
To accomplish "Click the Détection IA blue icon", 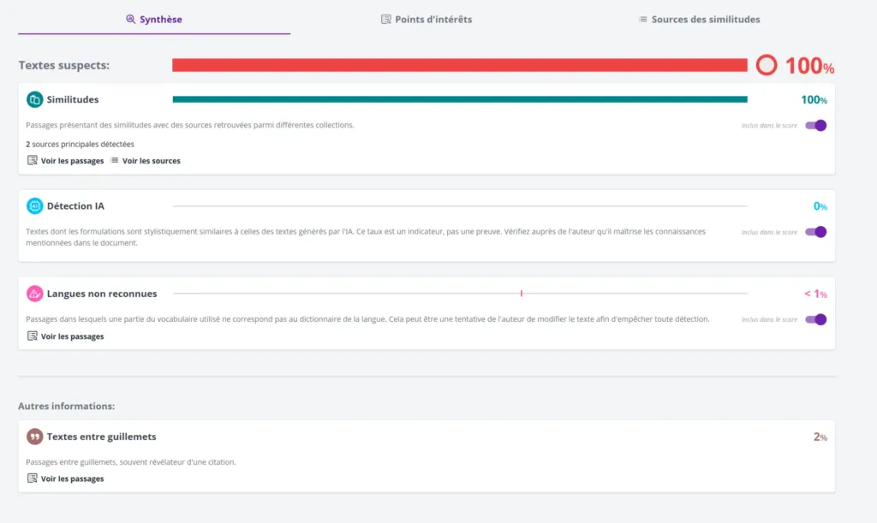I will 34,205.
